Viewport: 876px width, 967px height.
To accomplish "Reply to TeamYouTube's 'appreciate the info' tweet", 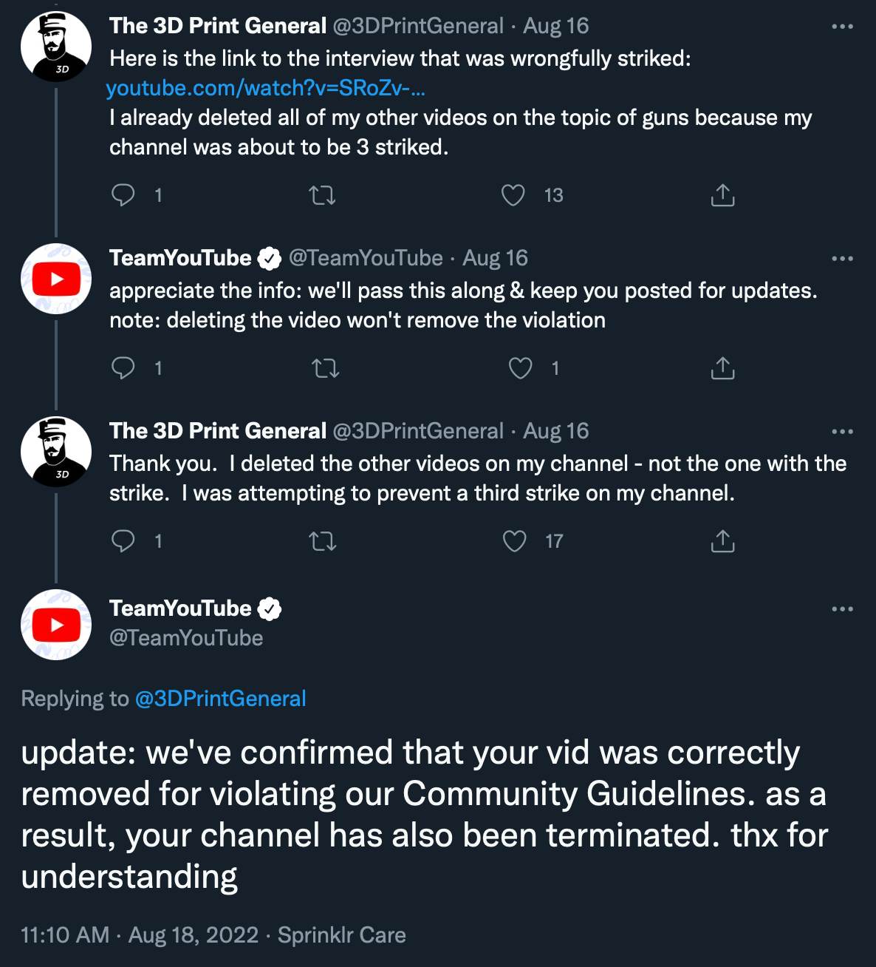I will [x=123, y=368].
